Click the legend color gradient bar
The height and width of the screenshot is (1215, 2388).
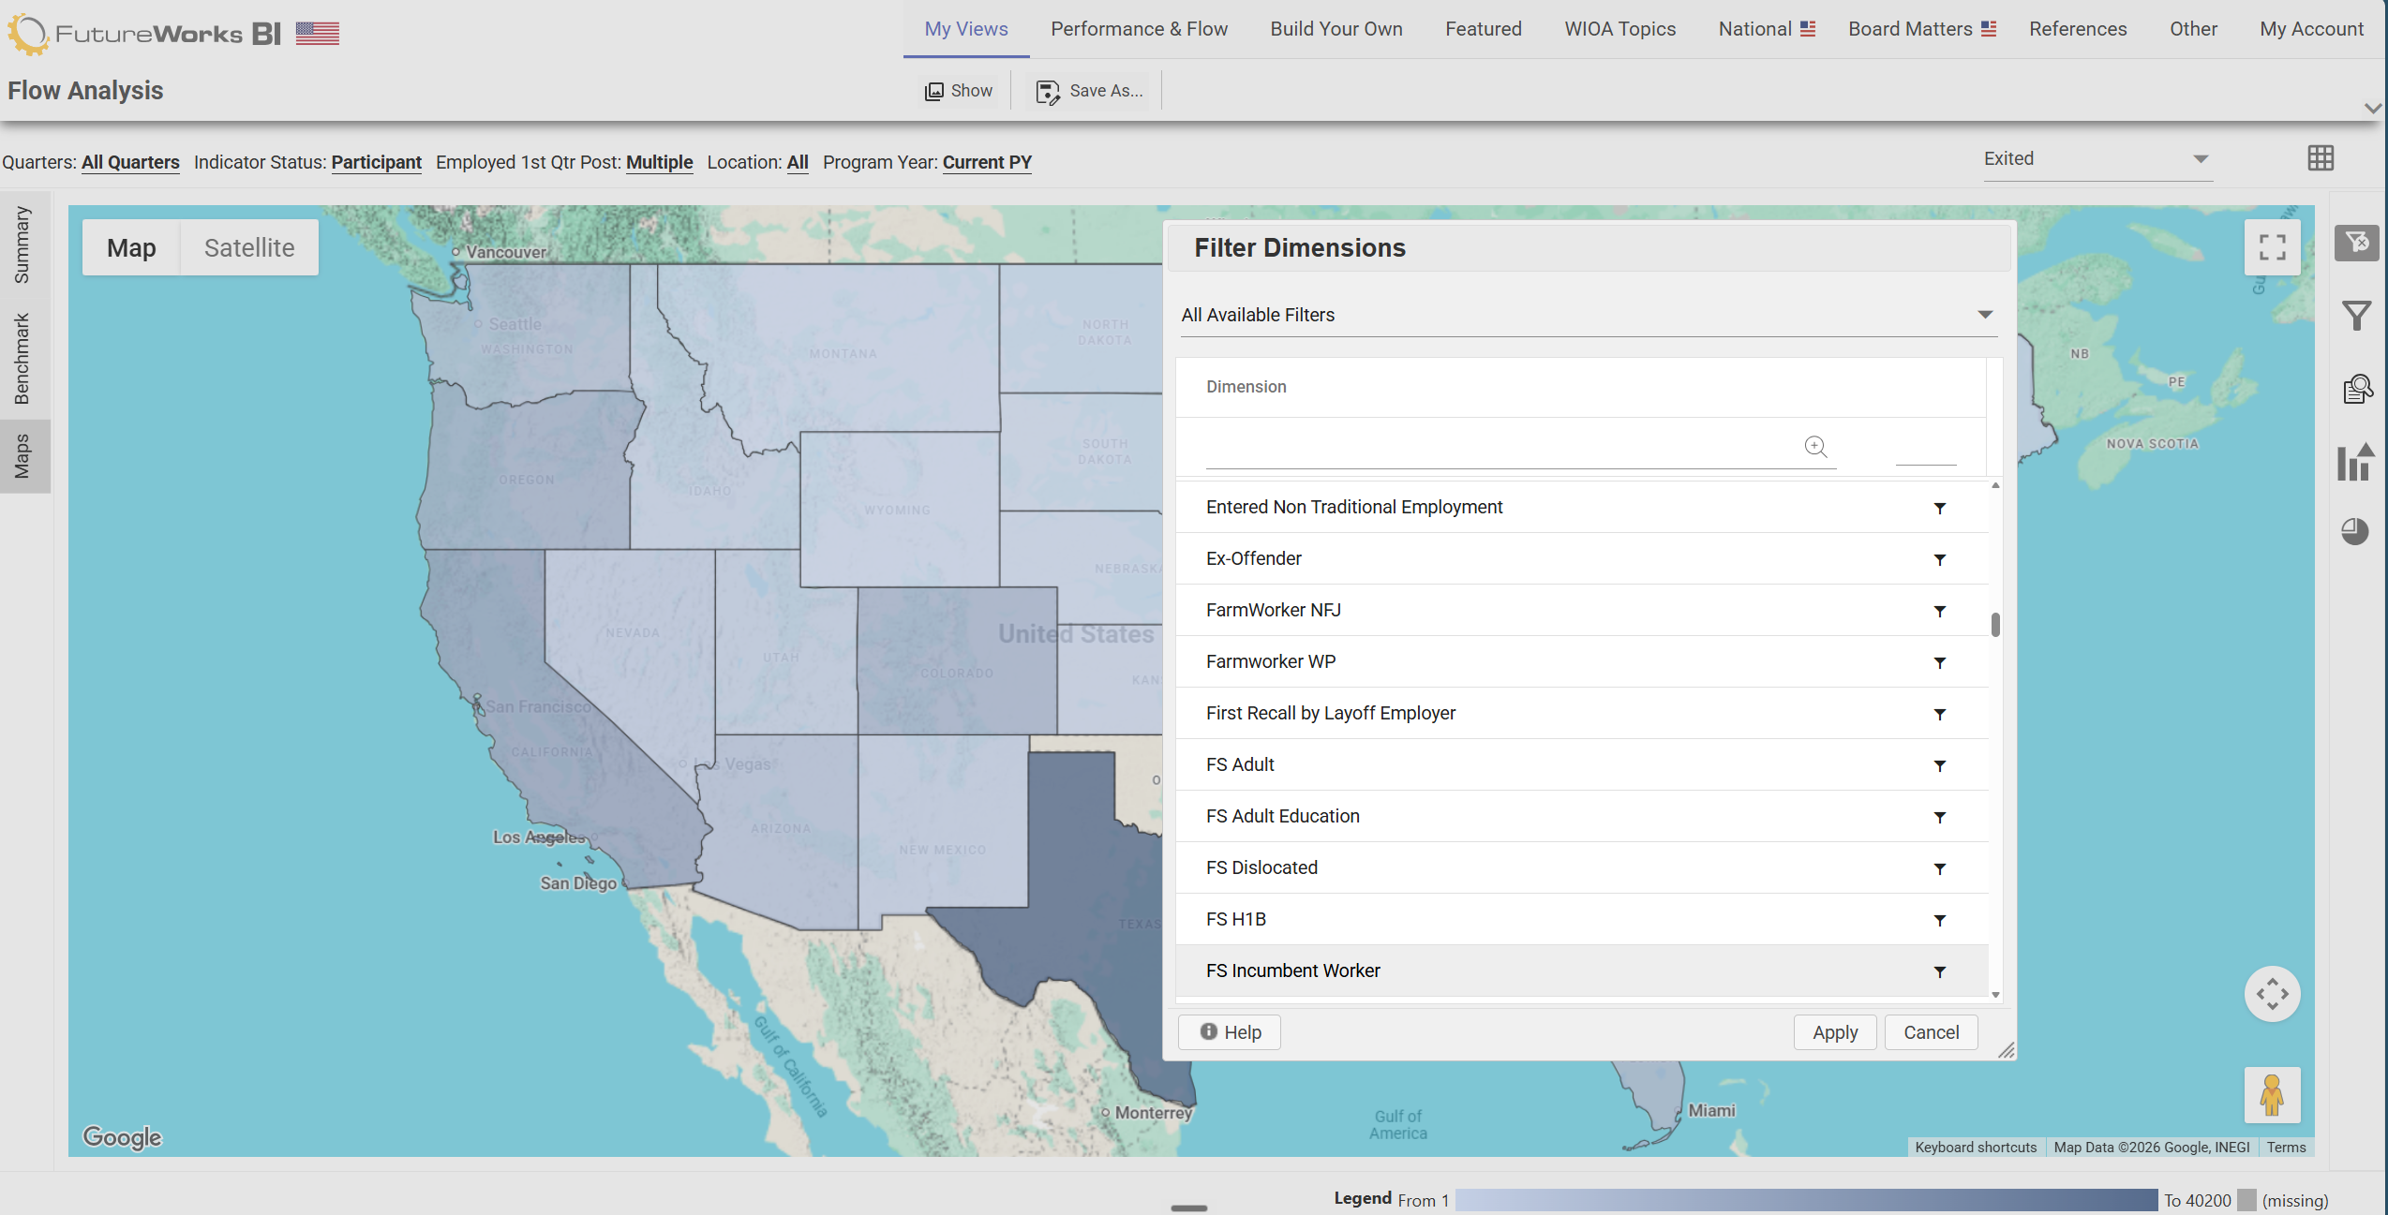[1806, 1200]
